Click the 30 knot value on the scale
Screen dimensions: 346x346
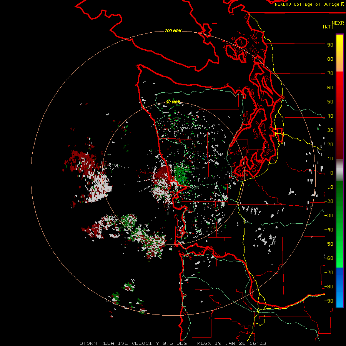[330, 130]
